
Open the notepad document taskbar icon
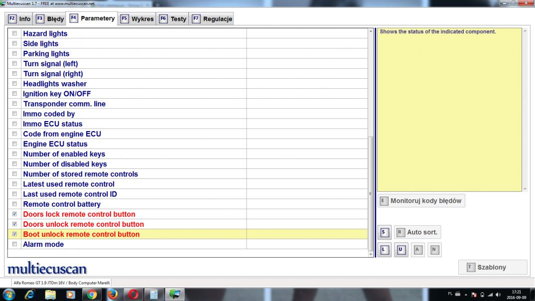[154, 294]
